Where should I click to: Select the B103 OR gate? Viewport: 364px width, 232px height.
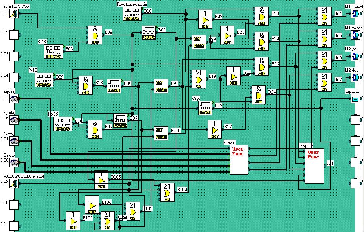(133, 211)
